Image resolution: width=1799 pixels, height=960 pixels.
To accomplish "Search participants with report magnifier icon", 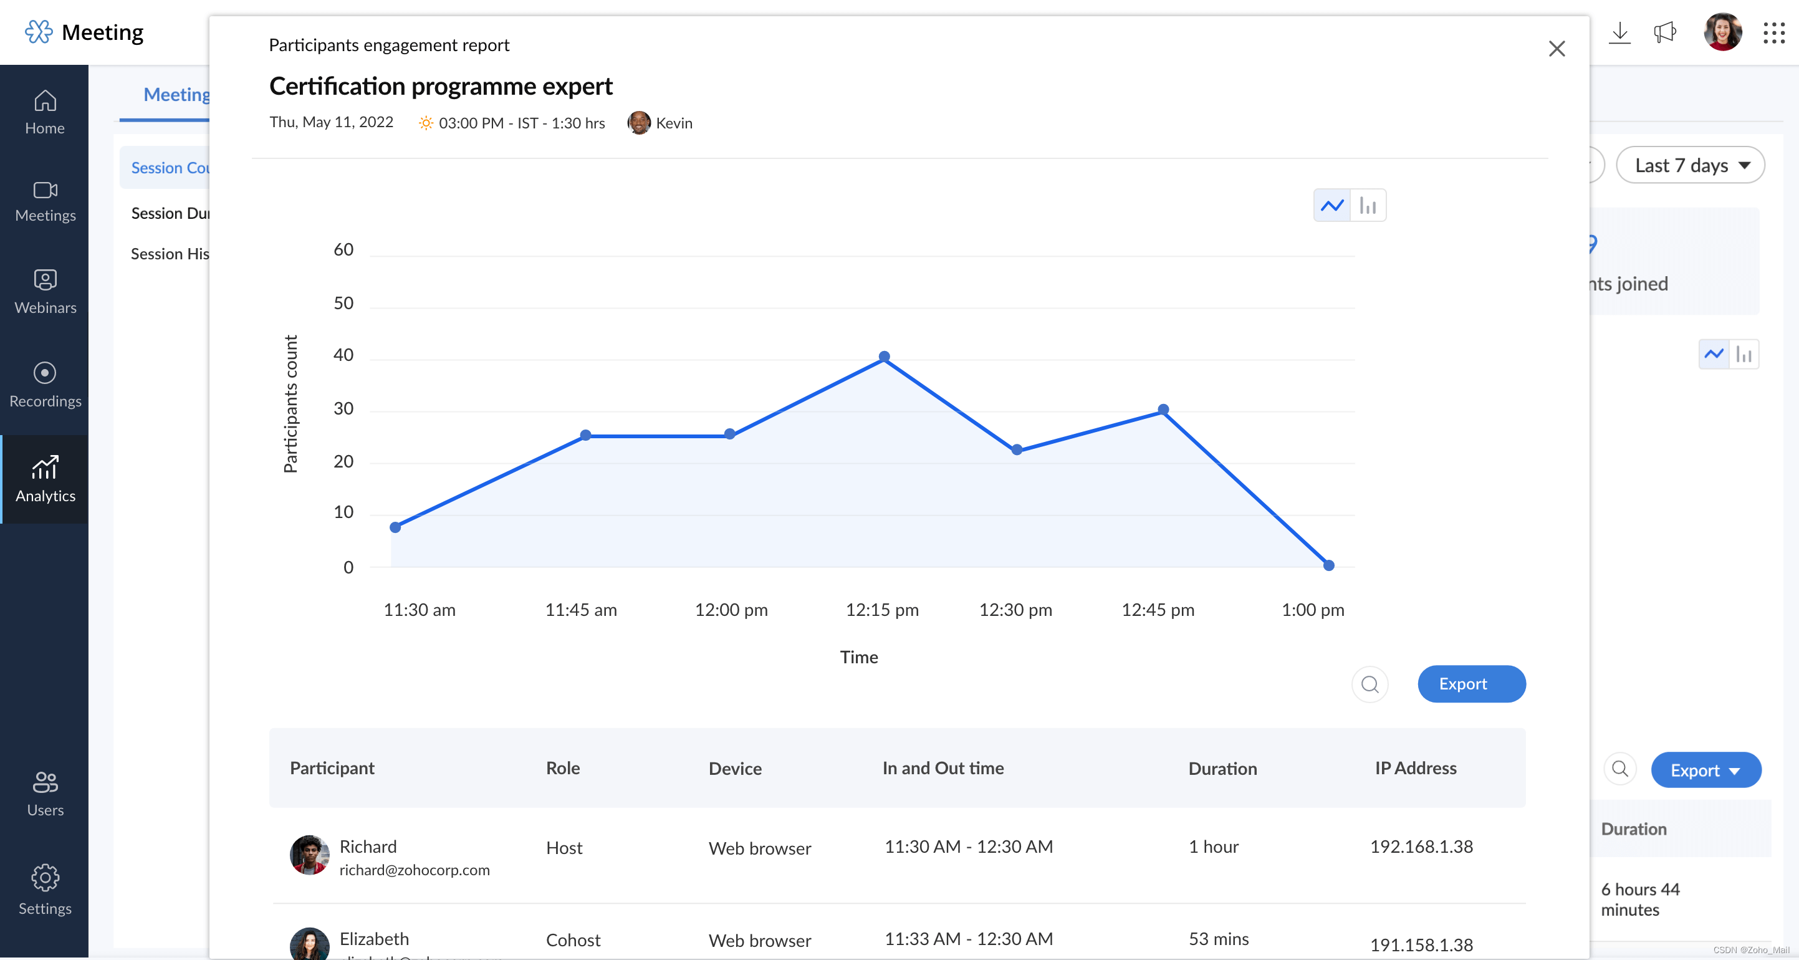I will pos(1370,683).
